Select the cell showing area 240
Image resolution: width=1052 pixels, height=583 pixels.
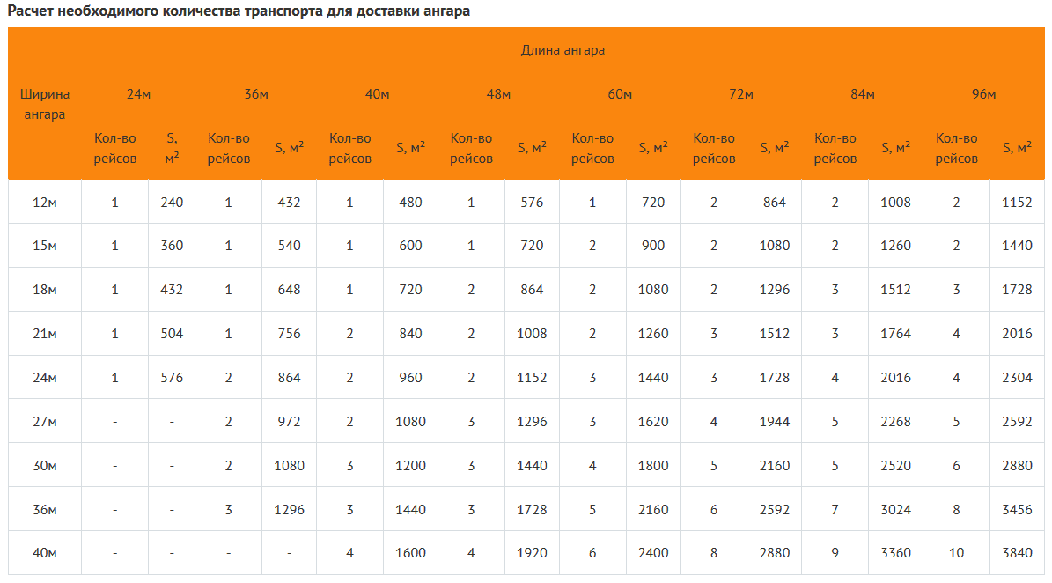click(x=172, y=203)
